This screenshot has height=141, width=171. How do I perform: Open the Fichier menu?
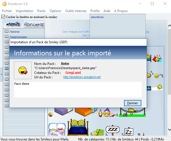point(7,11)
